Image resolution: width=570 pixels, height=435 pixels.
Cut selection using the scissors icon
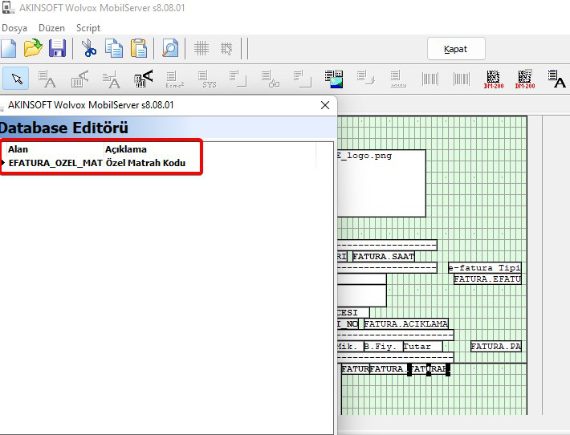(x=88, y=48)
